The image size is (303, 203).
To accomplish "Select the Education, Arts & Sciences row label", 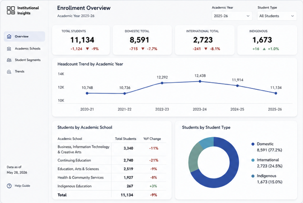I will [78, 169].
